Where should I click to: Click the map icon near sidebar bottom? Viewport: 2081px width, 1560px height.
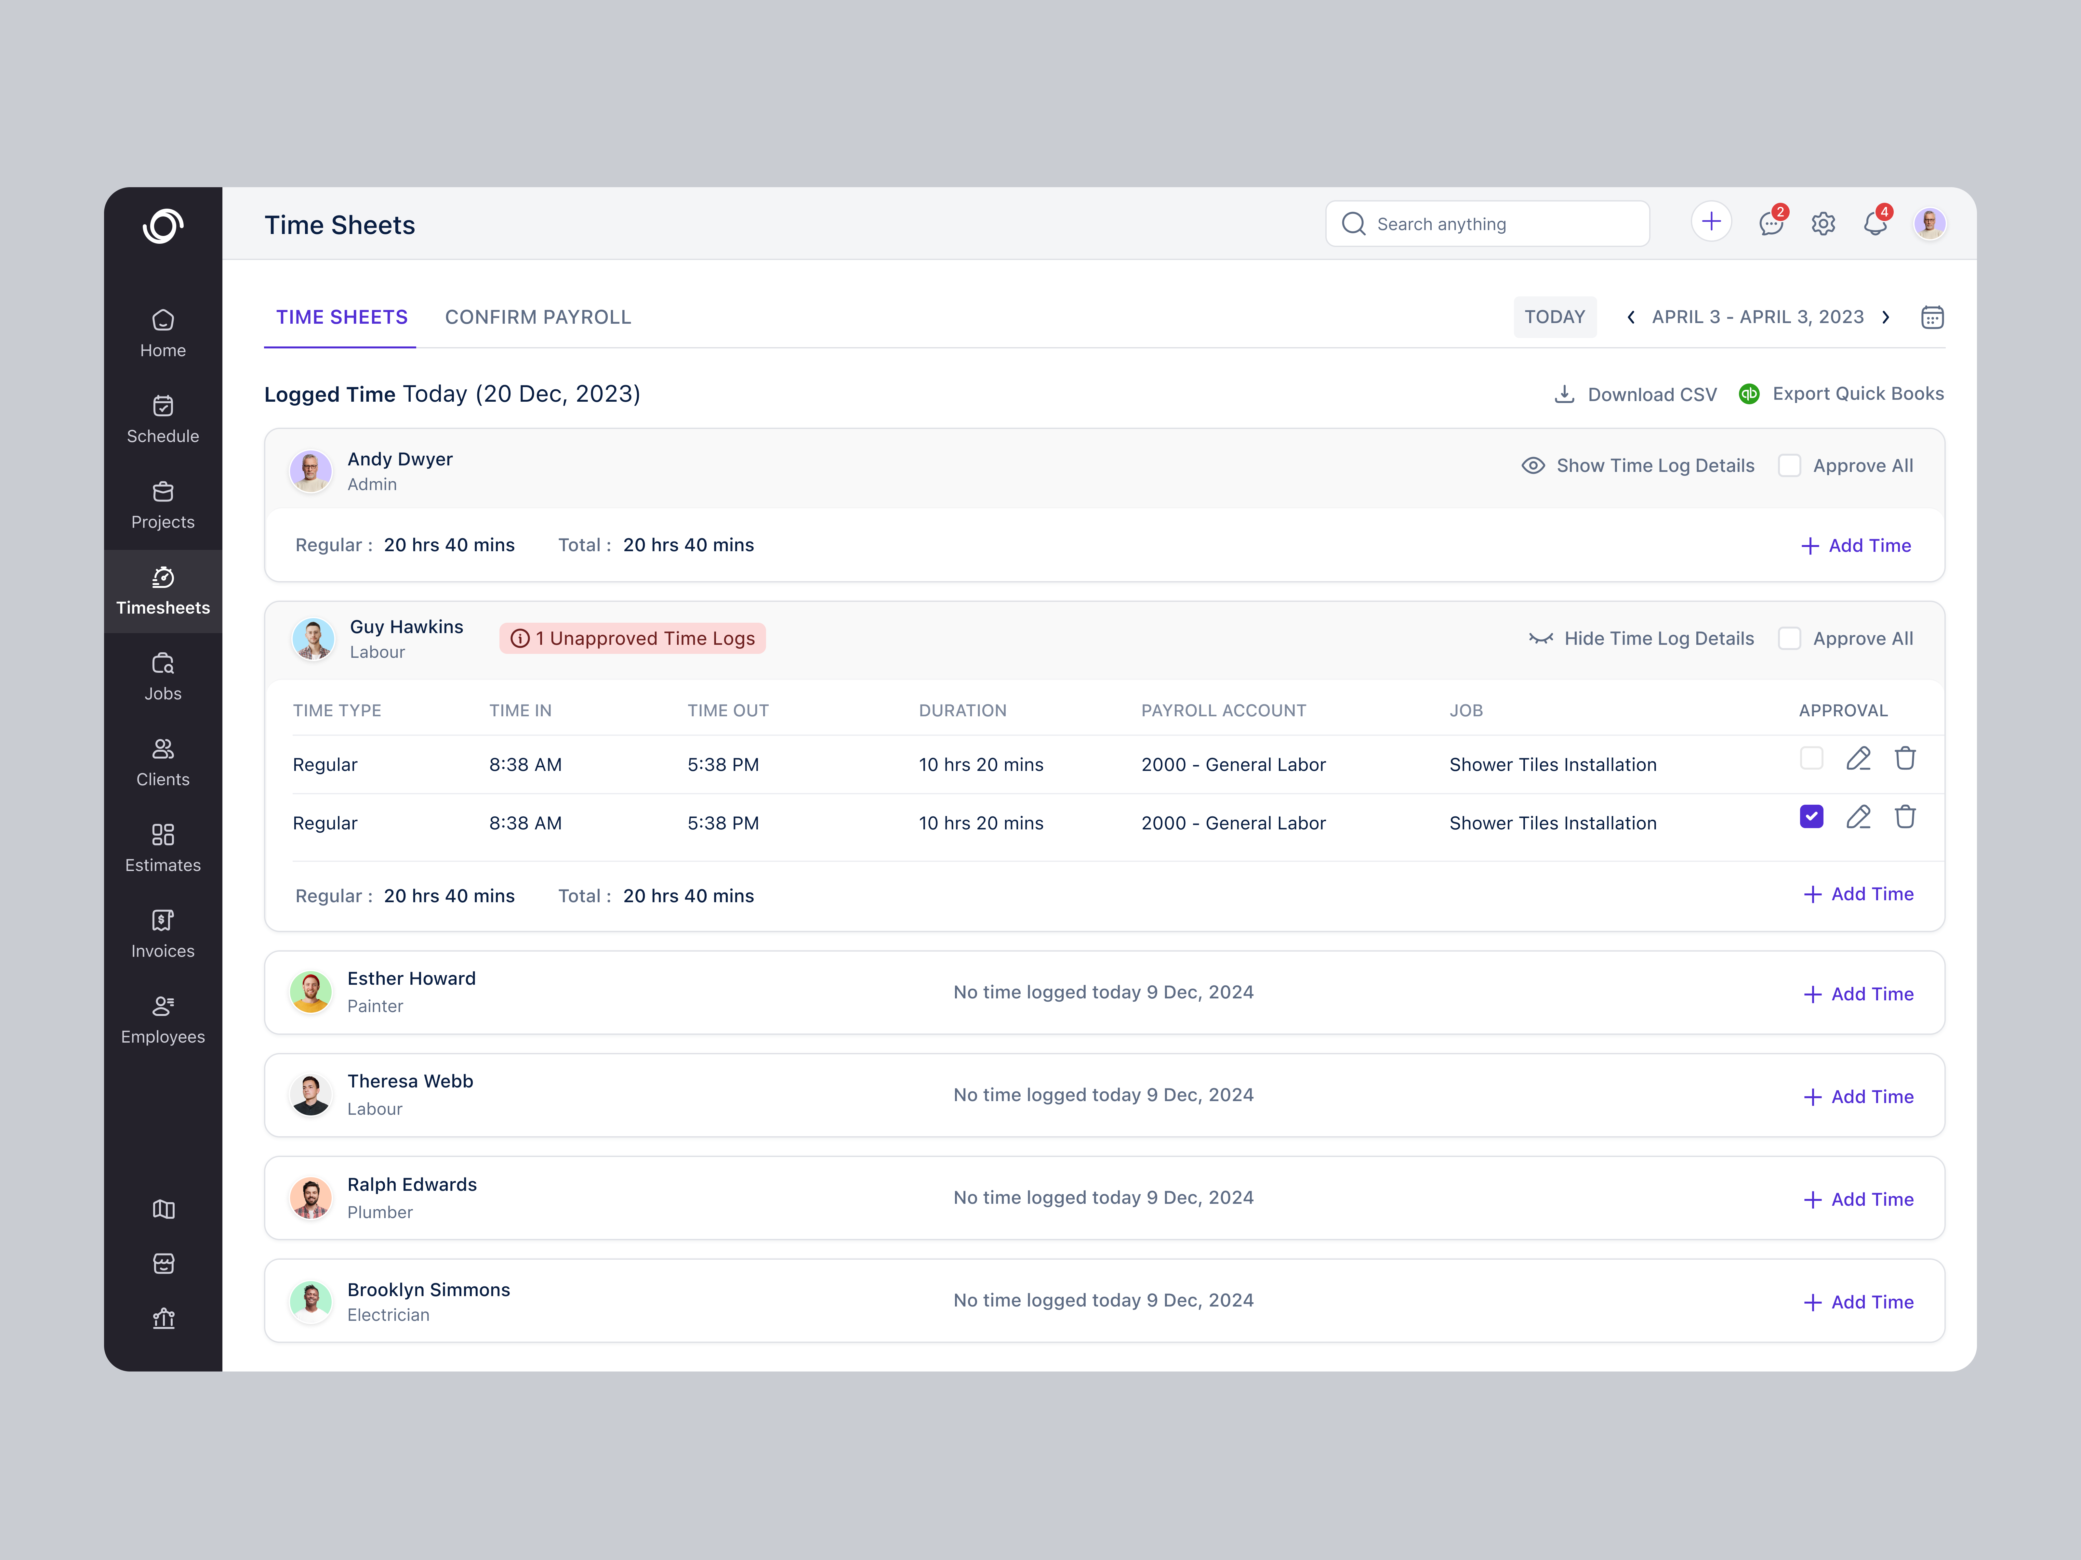[163, 1209]
